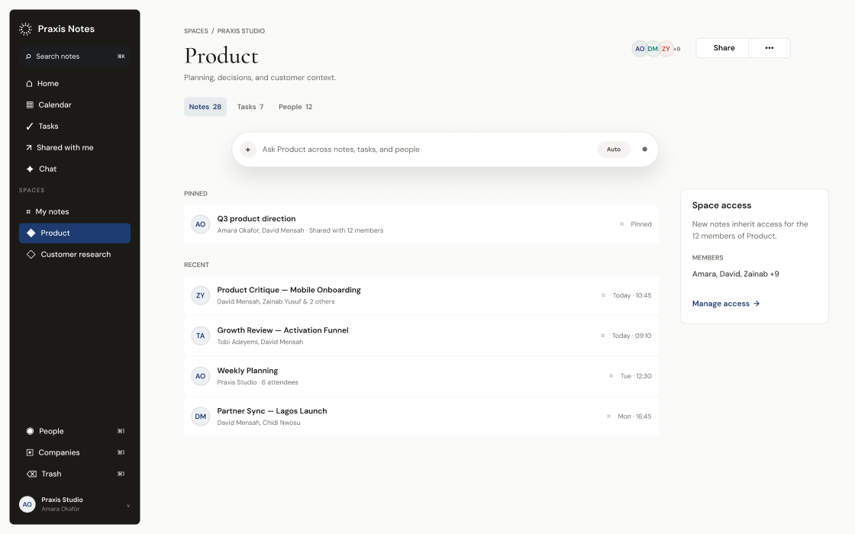
Task: Click the small icon beside Tue 12:30
Action: [x=611, y=376]
